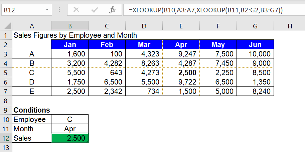Click the fill handle of cell B12
This screenshot has height=152, width=305.
[88, 142]
